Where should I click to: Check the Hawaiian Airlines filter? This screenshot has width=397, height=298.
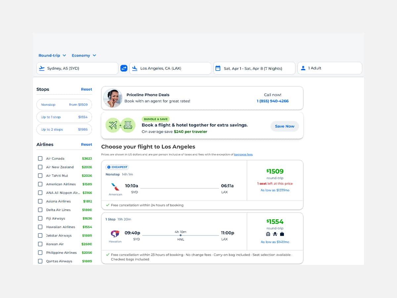40,227
